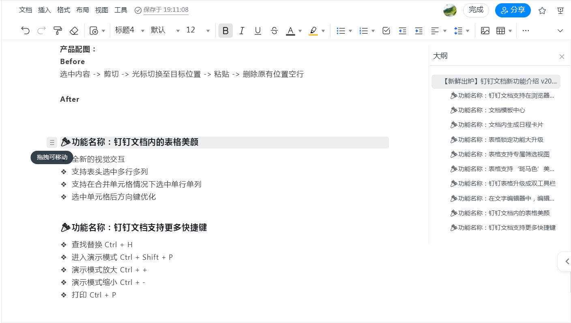The image size is (571, 323).
Task: Toggle strikethrough formatting
Action: click(x=274, y=31)
